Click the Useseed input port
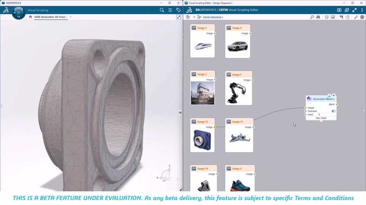 pos(305,111)
